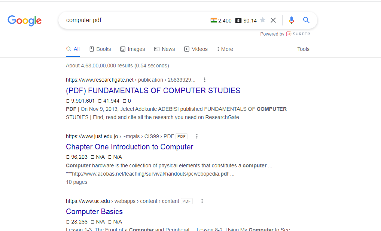381x231 pixels.
Task: Expand the More search options menu
Action: [225, 49]
